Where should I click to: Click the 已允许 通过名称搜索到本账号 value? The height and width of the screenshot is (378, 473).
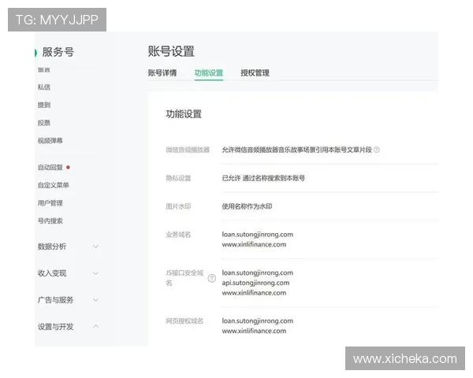click(263, 178)
